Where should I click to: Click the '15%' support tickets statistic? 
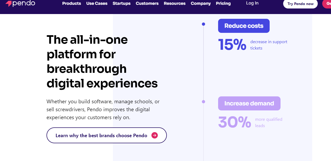(232, 45)
